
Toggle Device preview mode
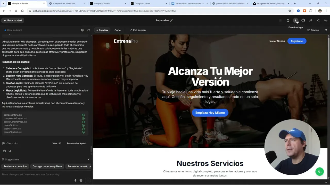[313, 30]
